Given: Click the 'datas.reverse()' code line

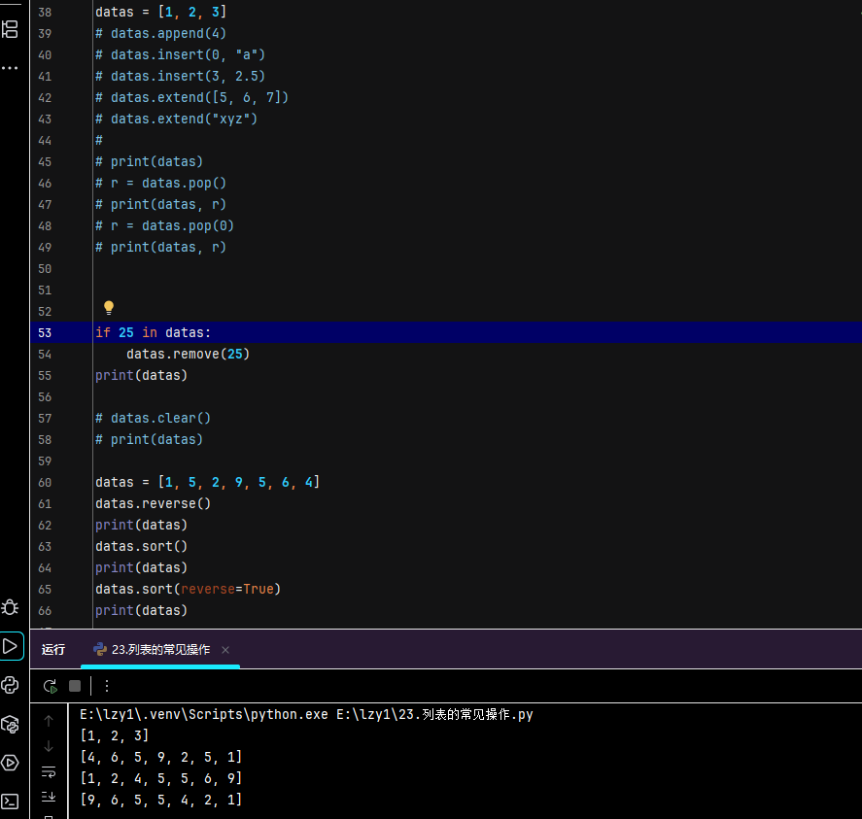Looking at the screenshot, I should (153, 503).
